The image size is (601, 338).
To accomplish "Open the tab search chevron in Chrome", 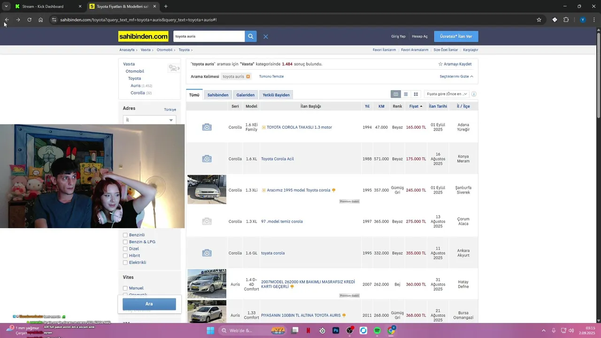I will [6, 7].
